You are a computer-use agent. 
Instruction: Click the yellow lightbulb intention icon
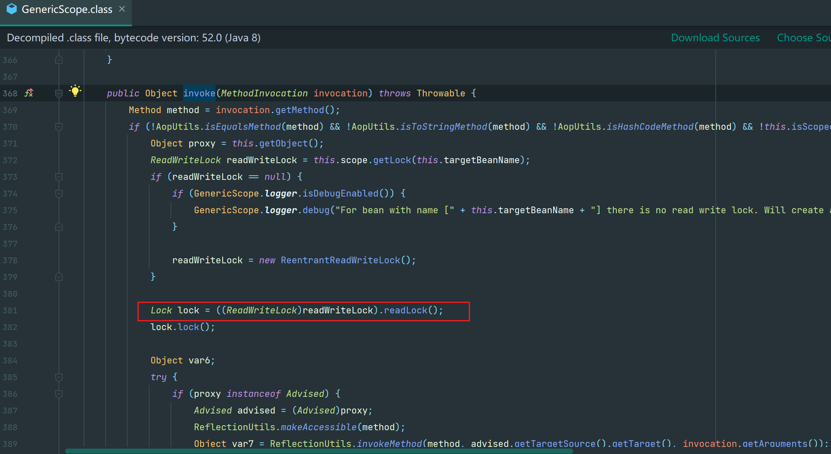click(75, 91)
